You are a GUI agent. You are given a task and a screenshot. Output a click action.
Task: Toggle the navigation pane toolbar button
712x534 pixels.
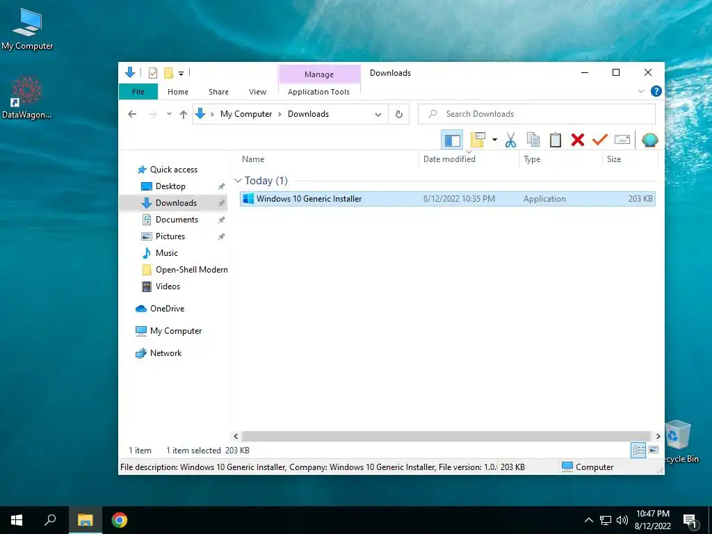pos(452,140)
